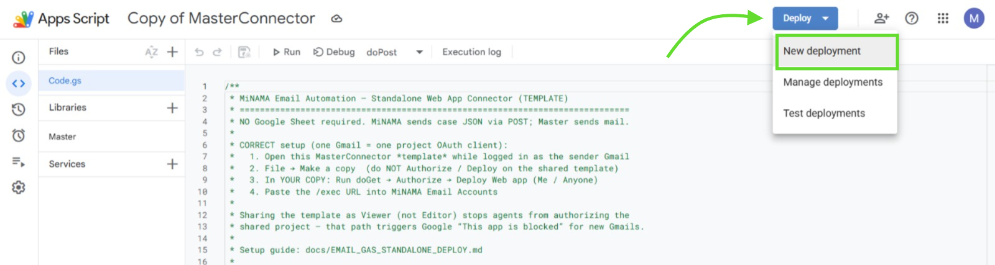
Task: Click the Apps Script logo
Action: click(24, 19)
